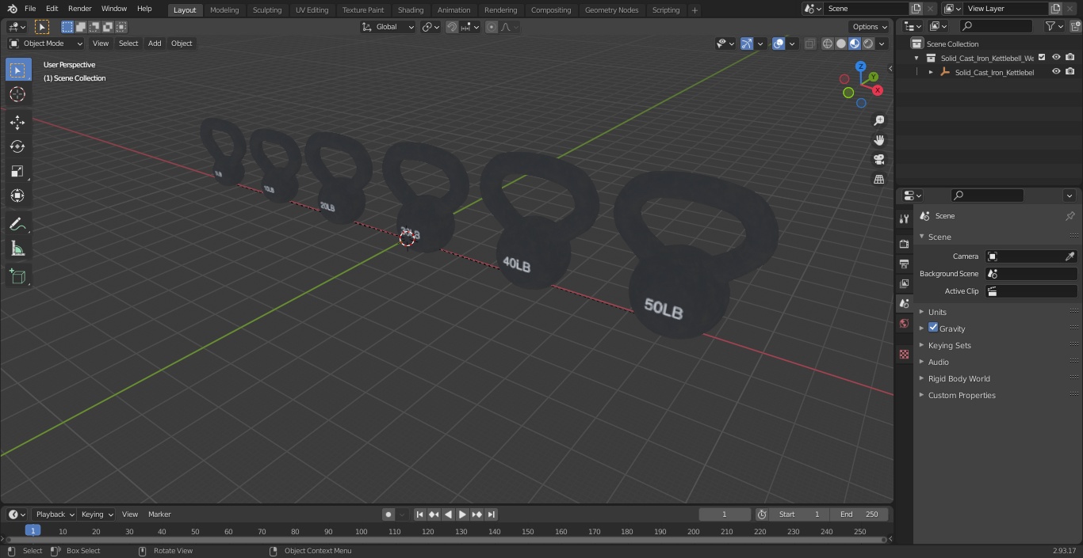Open the timeline Keying popover

(x=97, y=514)
